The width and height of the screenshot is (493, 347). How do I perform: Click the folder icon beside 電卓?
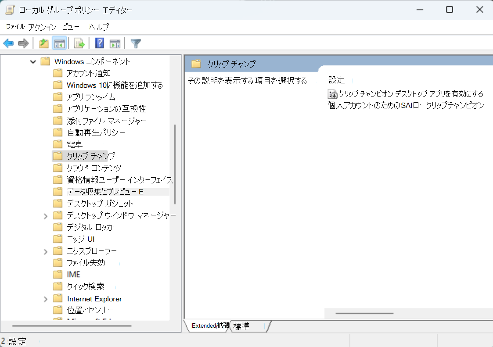pos(58,144)
